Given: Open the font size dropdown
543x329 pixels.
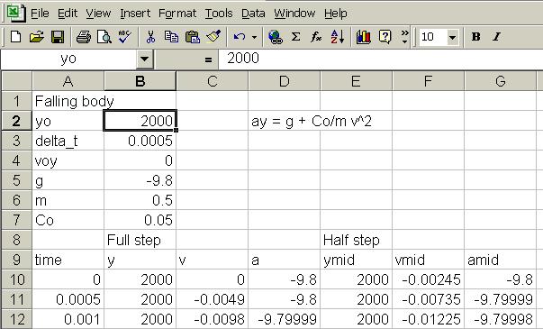Looking at the screenshot, I should coord(452,37).
